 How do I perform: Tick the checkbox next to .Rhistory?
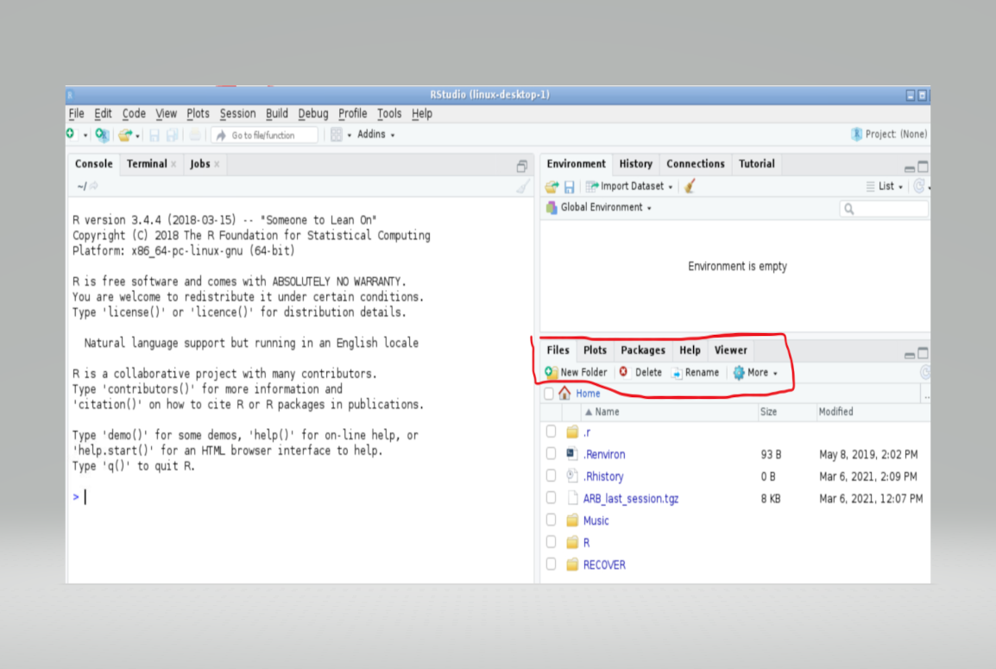(552, 476)
